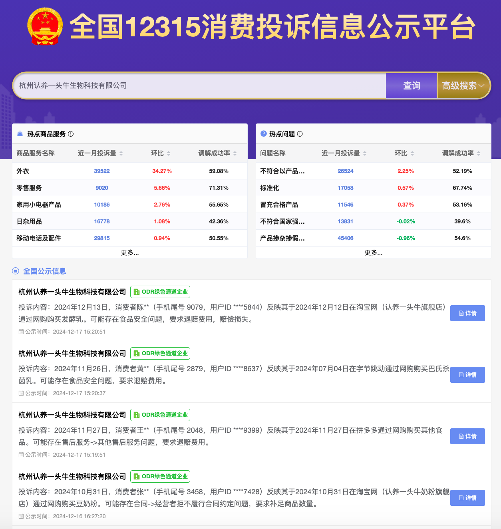Click the 问题名称 column header
Viewport: 501px width, 529px height.
coord(273,153)
